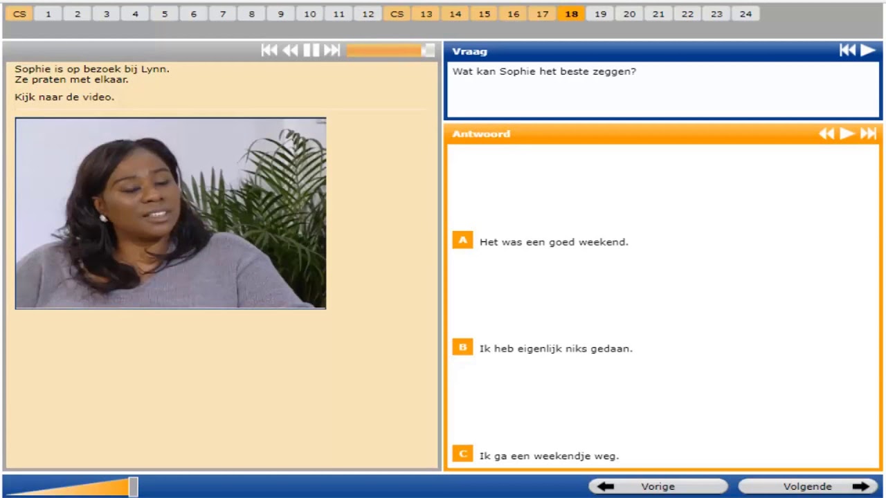886x498 pixels.
Task: Jump to question 2
Action: click(x=78, y=14)
